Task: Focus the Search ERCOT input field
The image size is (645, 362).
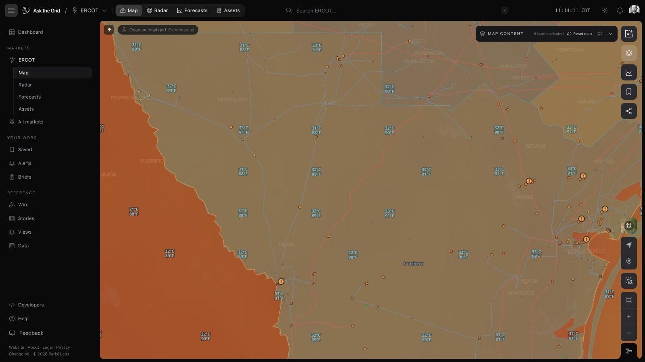Action: pos(397,10)
